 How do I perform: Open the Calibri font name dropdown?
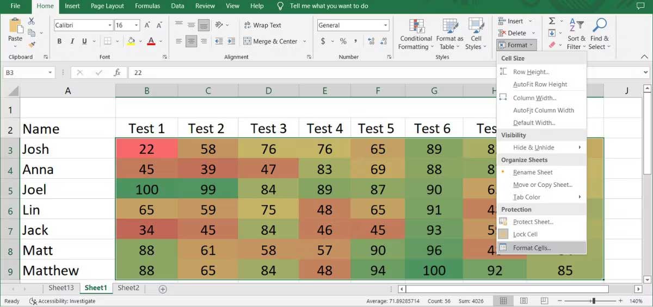click(x=110, y=26)
